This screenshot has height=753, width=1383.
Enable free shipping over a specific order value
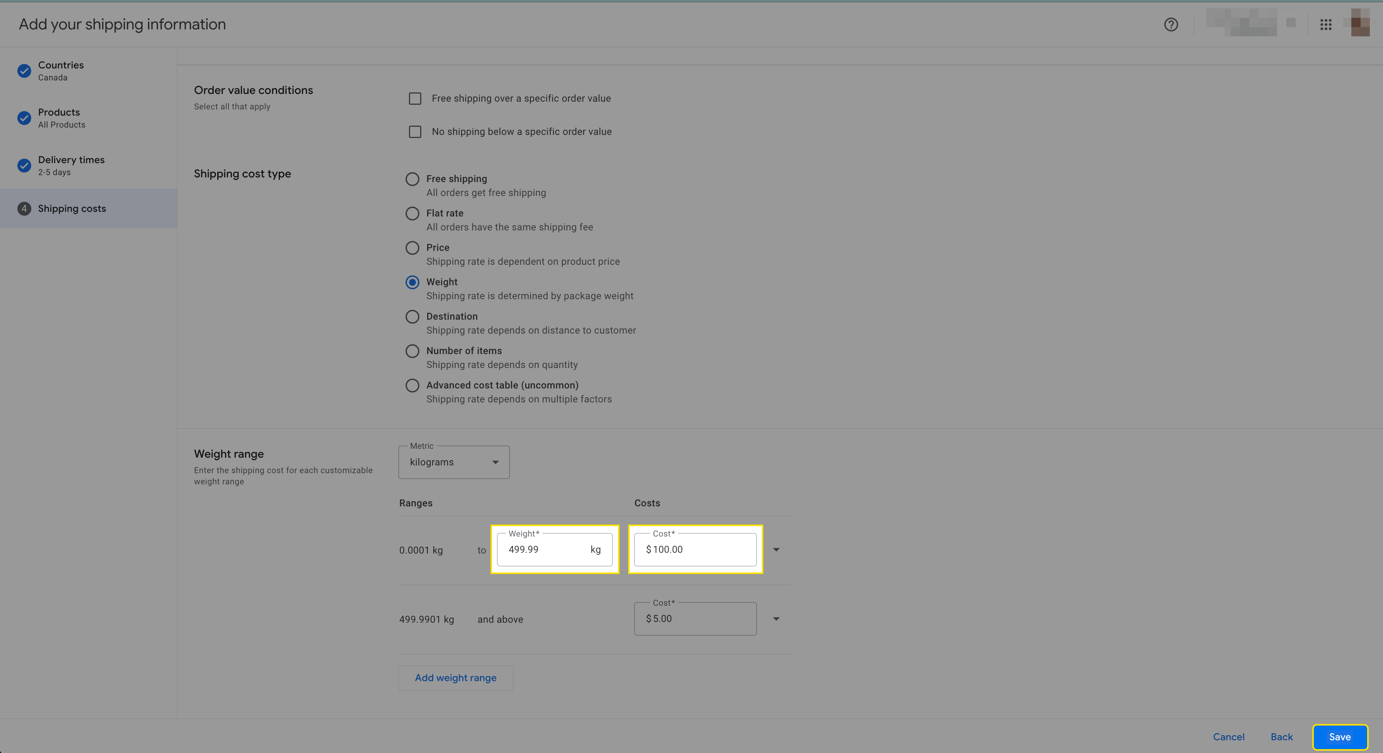click(415, 99)
